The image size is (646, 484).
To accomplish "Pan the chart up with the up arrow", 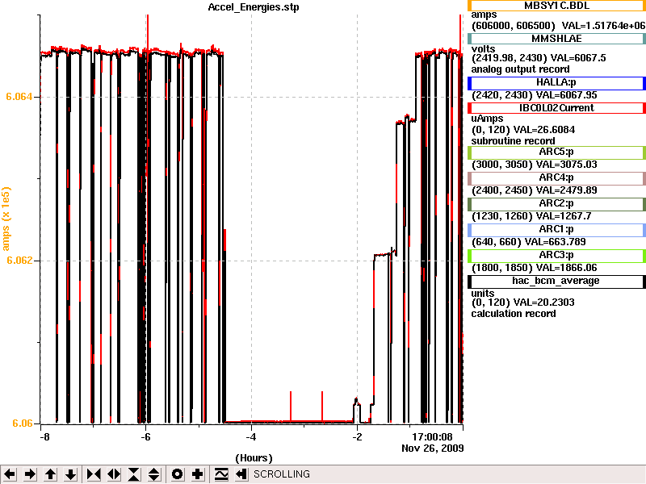I will pyautogui.click(x=51, y=474).
